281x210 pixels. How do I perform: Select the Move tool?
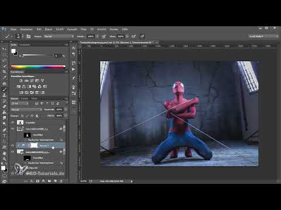tap(4, 48)
